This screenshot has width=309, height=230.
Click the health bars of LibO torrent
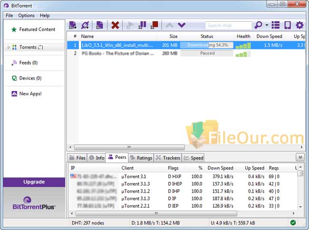click(243, 46)
